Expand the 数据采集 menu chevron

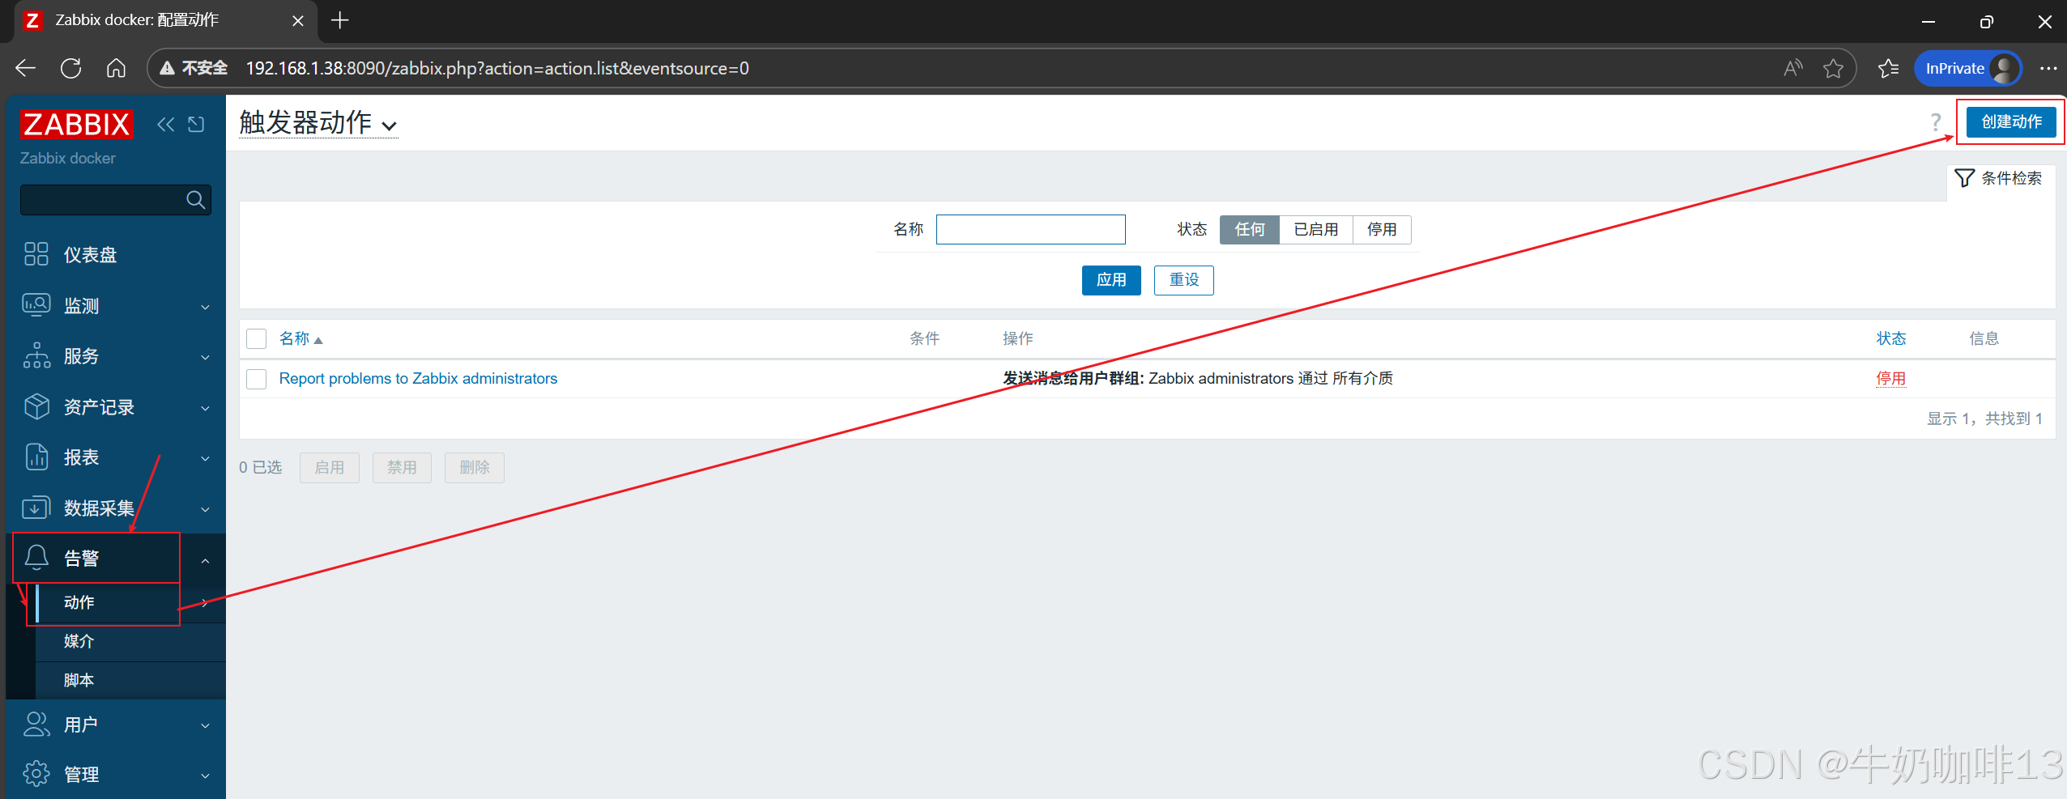click(x=205, y=509)
